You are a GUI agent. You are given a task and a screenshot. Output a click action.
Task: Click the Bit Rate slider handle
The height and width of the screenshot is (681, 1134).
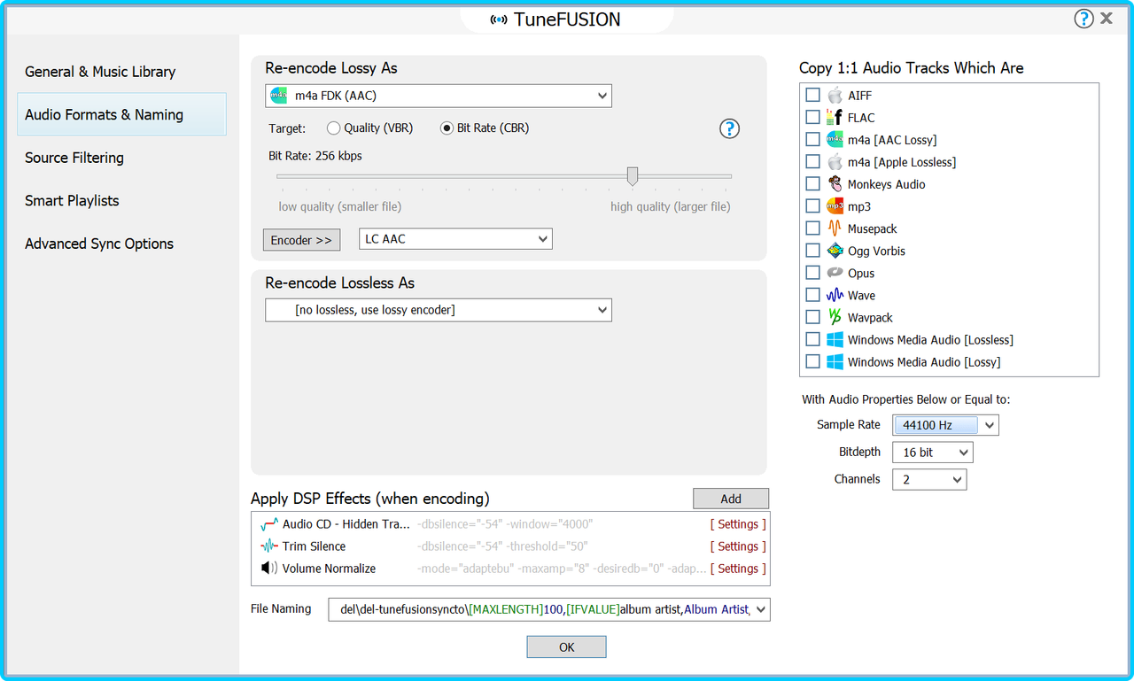(x=633, y=176)
